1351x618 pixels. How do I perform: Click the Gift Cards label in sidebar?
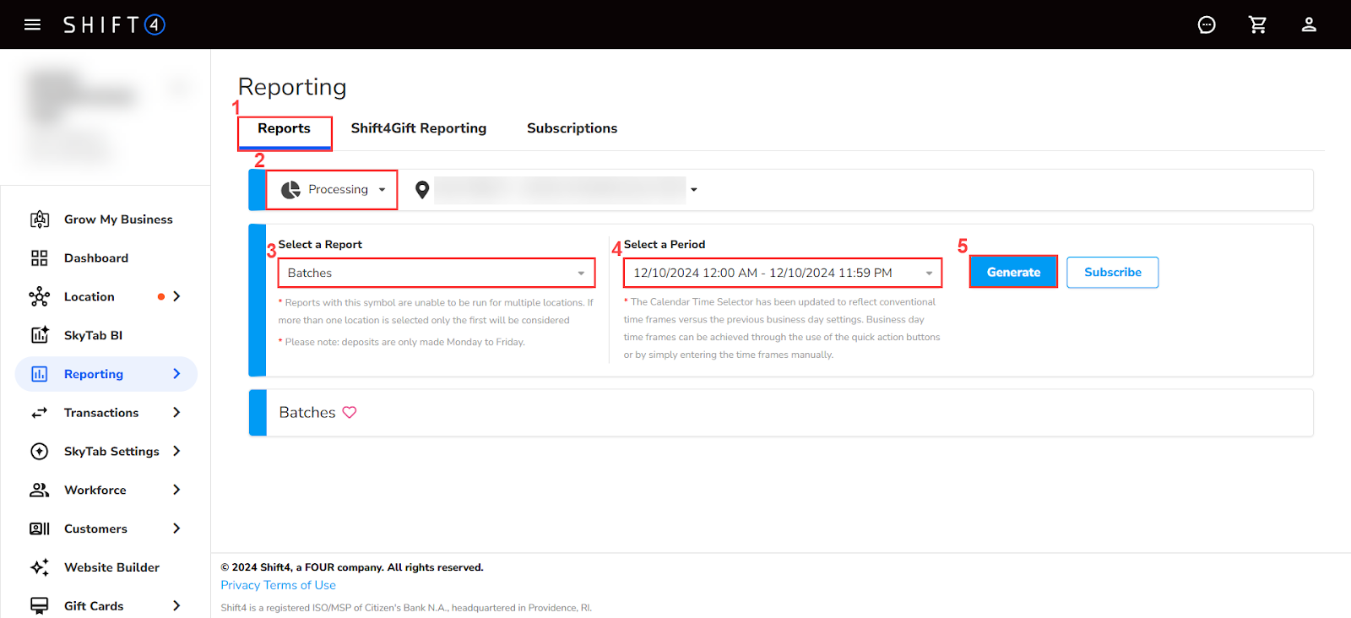tap(94, 606)
